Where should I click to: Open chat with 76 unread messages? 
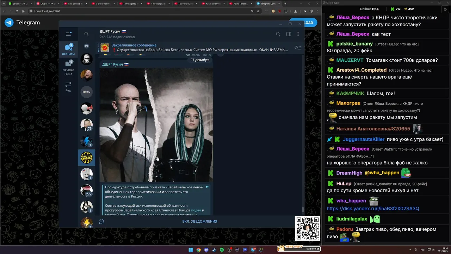(86, 125)
